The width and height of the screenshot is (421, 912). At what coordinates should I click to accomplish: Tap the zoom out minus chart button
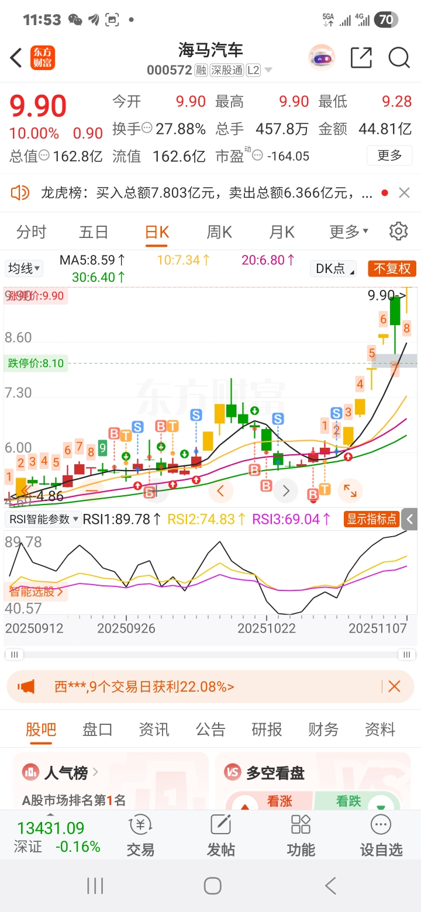pyautogui.click(x=92, y=490)
